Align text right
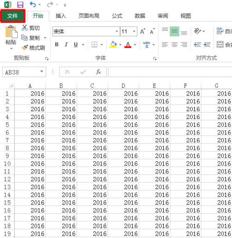Screen dimensions: 232x238 tap(184, 45)
